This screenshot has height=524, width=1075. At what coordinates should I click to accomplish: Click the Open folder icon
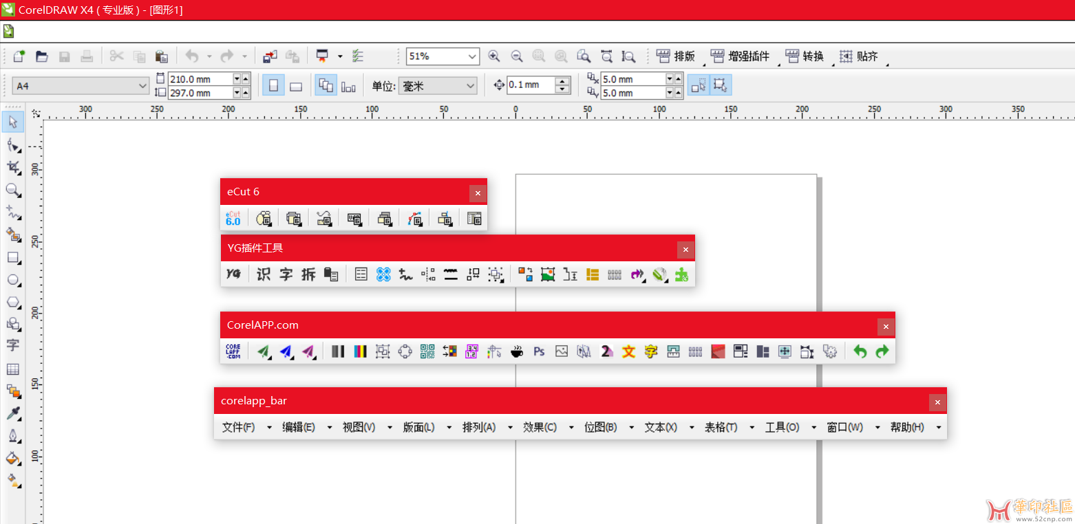click(x=42, y=56)
